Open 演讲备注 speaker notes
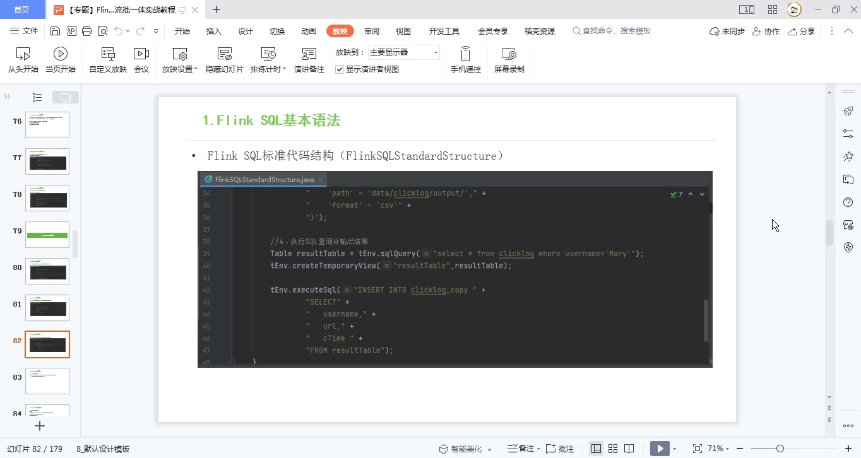This screenshot has height=458, width=861. tap(309, 59)
